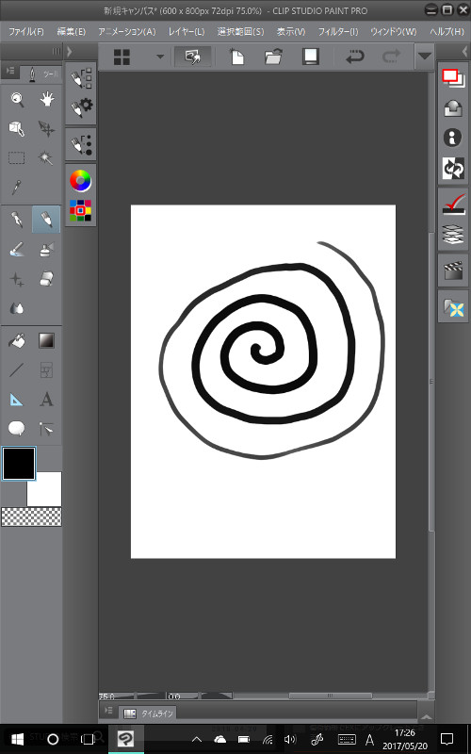Open the Layer Property palette with red check

453,205
